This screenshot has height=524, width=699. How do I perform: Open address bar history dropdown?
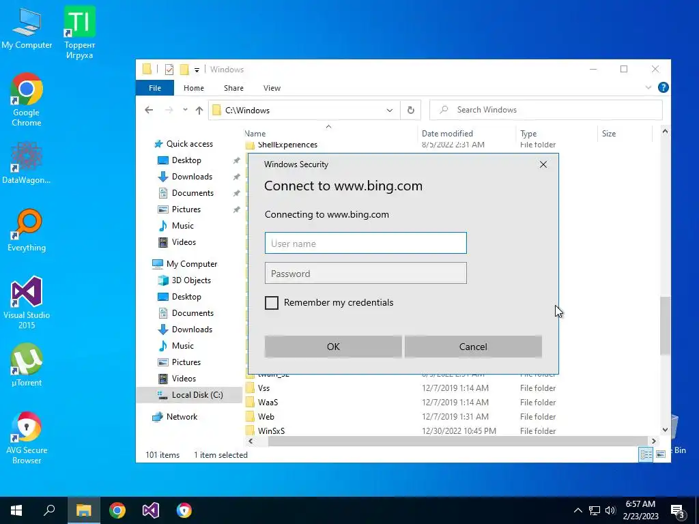(389, 110)
